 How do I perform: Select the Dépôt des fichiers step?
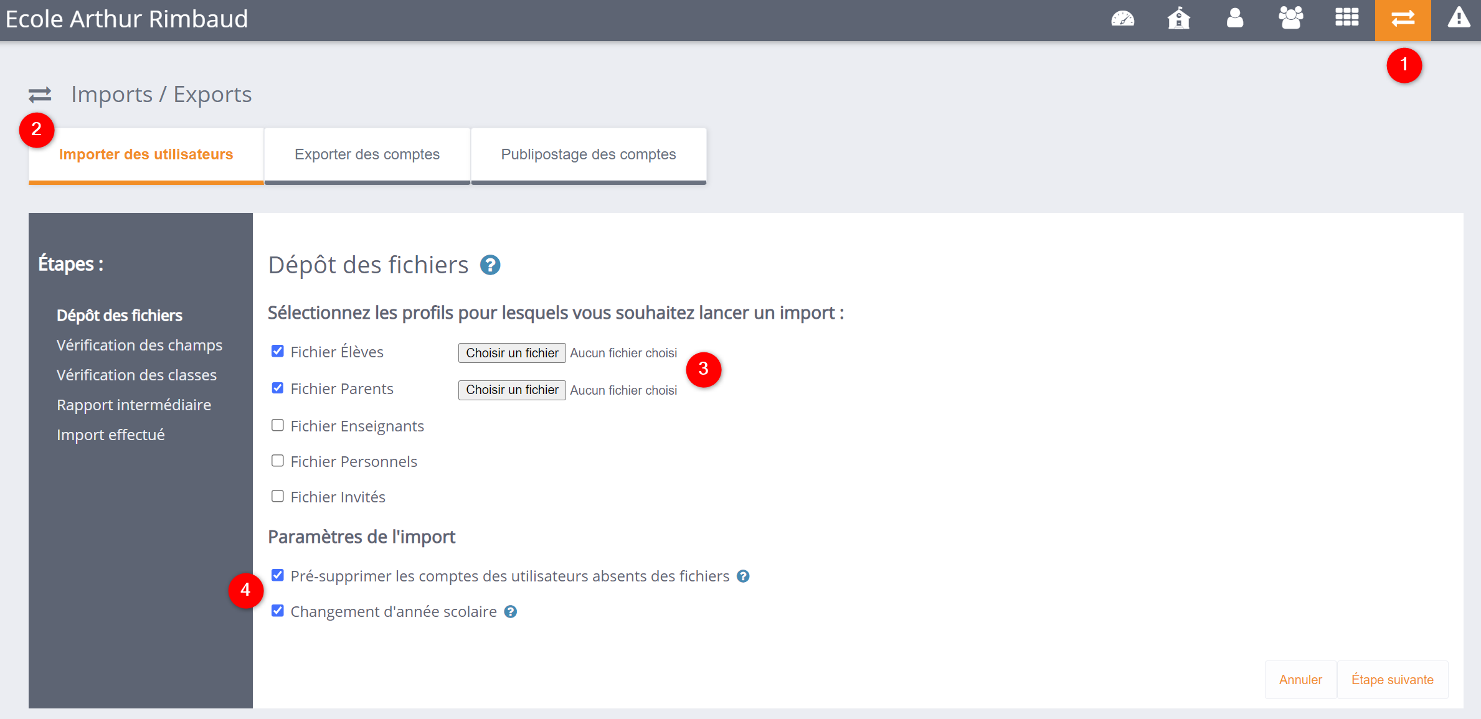pyautogui.click(x=120, y=316)
